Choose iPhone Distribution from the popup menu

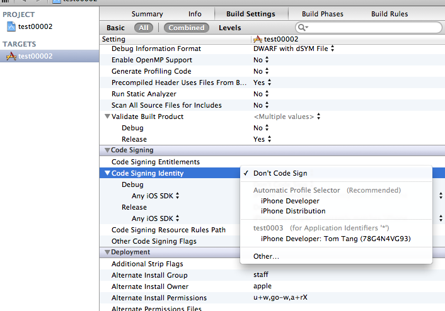(293, 211)
